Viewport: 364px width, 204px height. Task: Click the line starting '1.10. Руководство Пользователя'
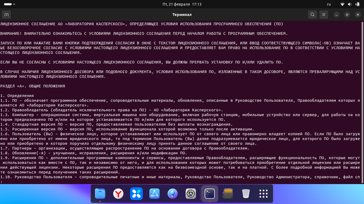tap(180, 177)
